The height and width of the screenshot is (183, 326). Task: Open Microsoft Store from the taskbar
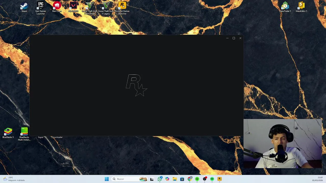[182, 179]
